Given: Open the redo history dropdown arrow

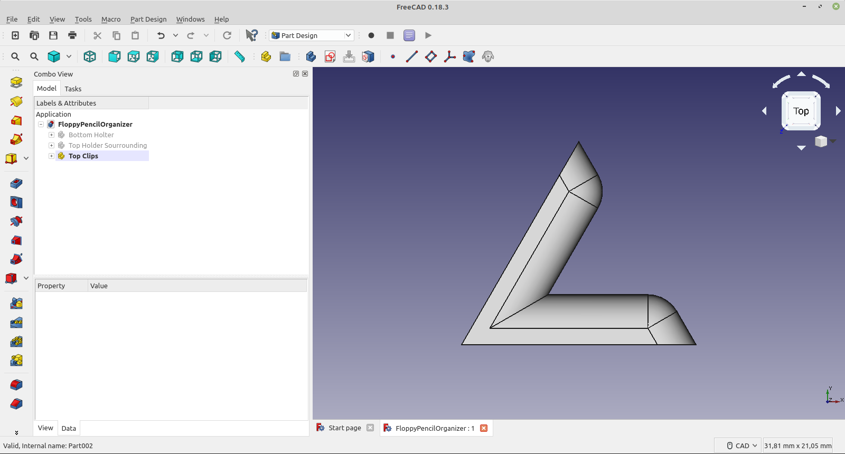Looking at the screenshot, I should [206, 35].
